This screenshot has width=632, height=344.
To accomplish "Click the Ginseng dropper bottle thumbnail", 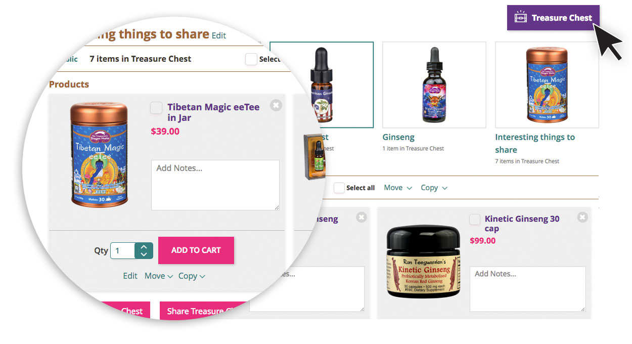I will tap(434, 84).
